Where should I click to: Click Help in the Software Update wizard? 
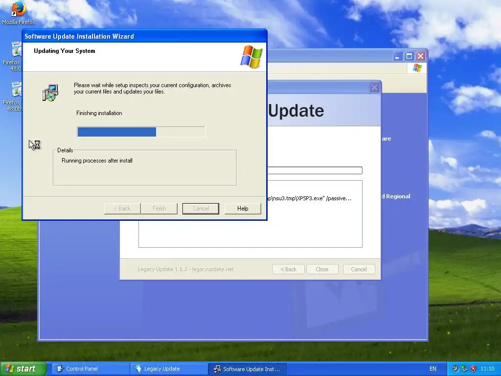pyautogui.click(x=243, y=209)
